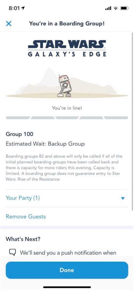The height and width of the screenshot is (291, 134).
Task: Open the Your Party (1) section
Action: [67, 198]
